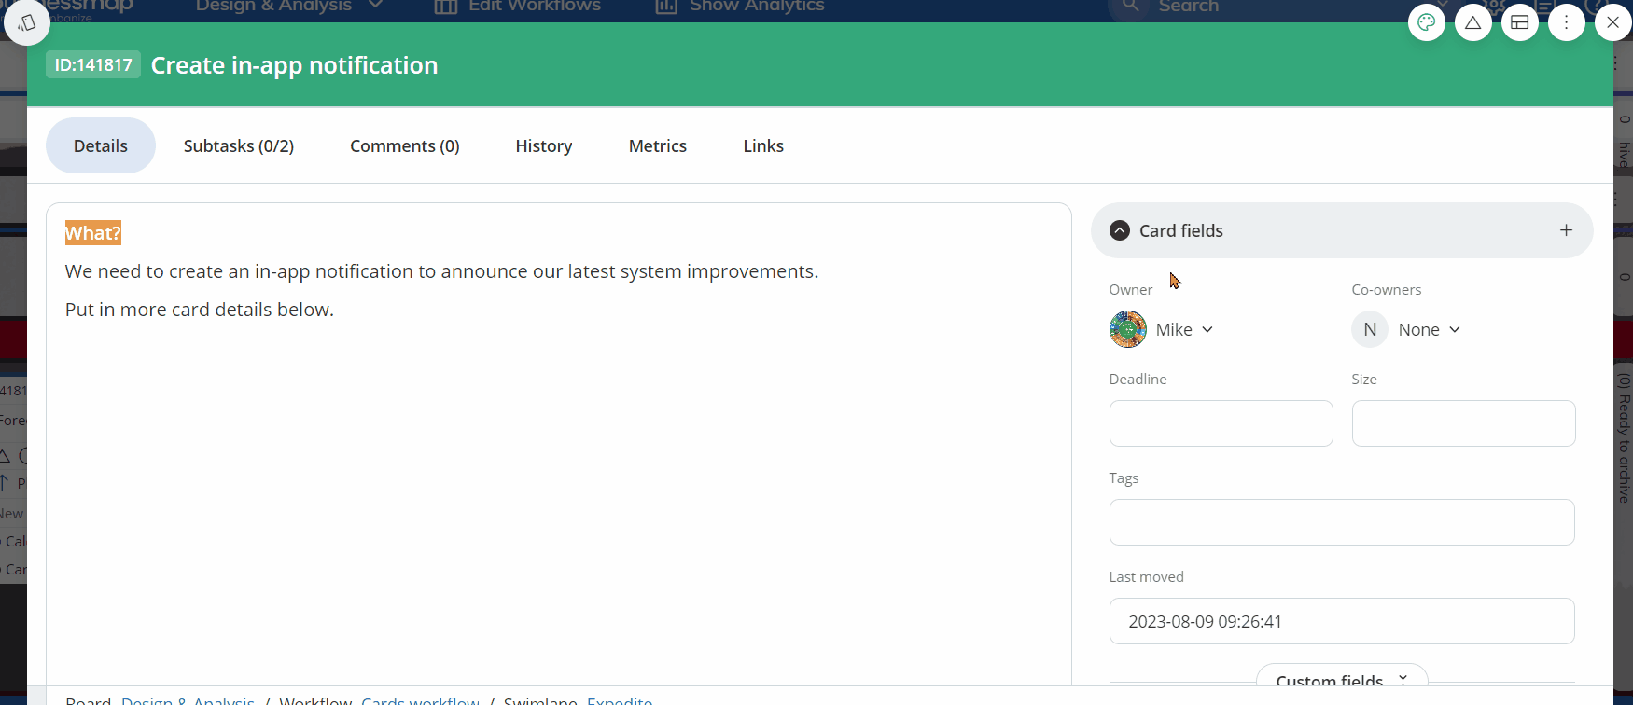Click the sentence about system improvements

tap(441, 271)
